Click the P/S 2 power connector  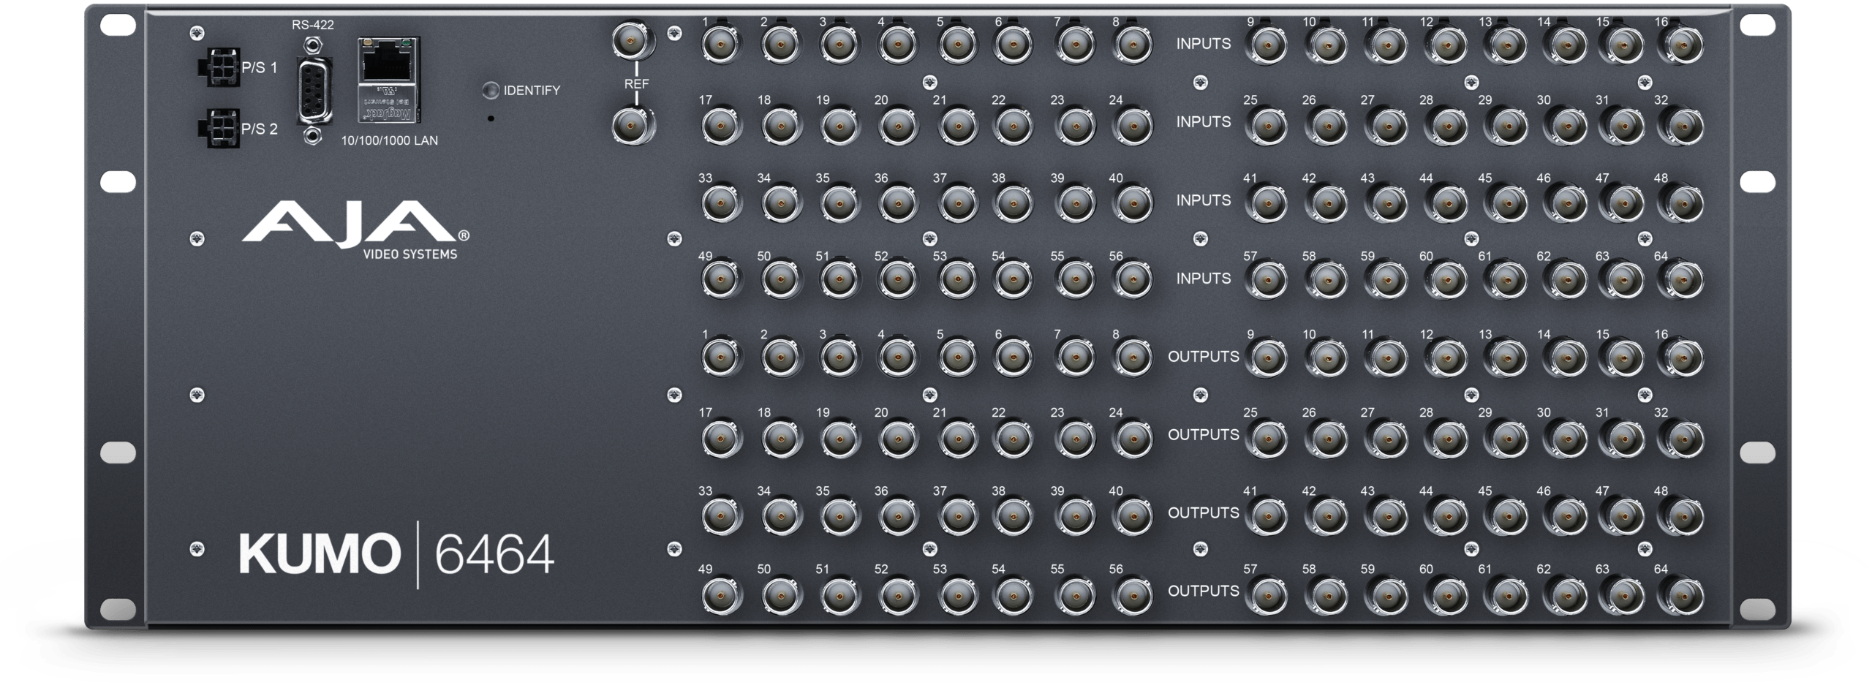(x=216, y=129)
